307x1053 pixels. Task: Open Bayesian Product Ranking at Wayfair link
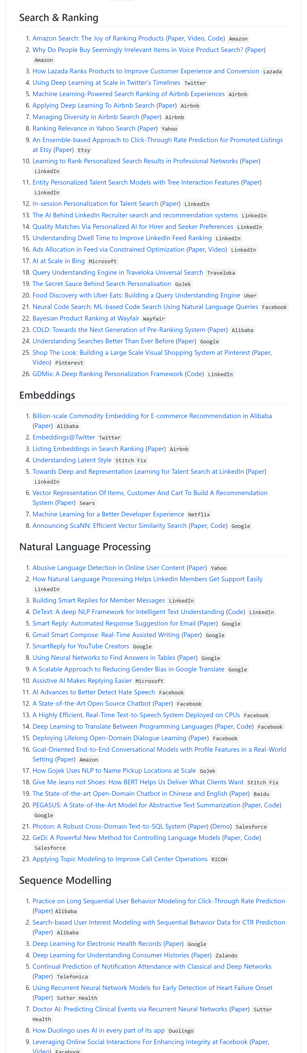coord(86,318)
